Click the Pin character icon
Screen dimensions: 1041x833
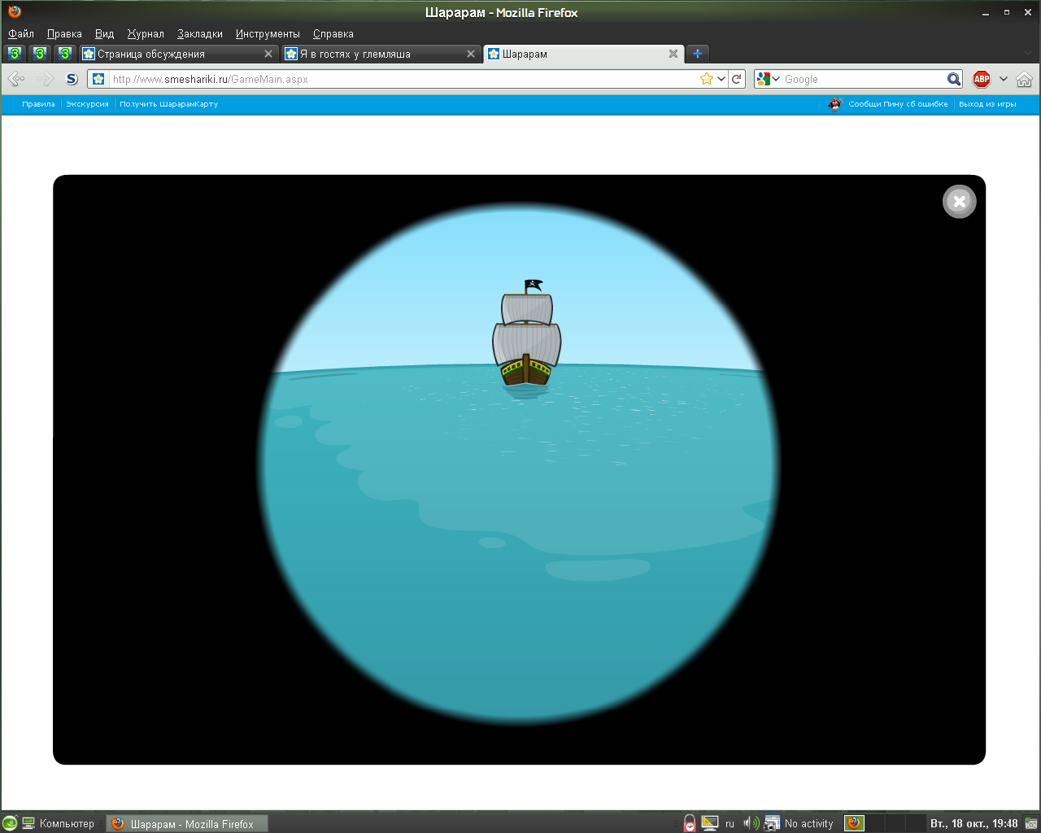click(835, 104)
